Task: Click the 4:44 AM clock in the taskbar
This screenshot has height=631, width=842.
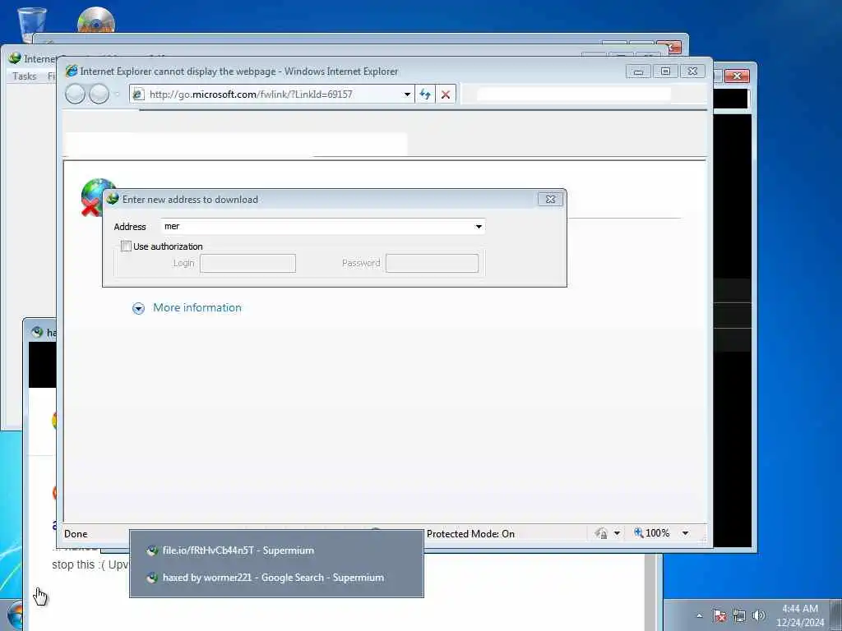Action: click(x=799, y=609)
